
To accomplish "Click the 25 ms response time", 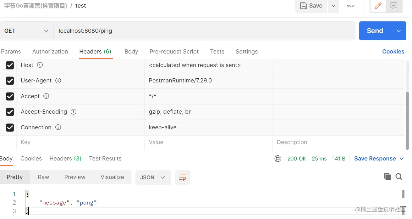I will click(x=319, y=159).
